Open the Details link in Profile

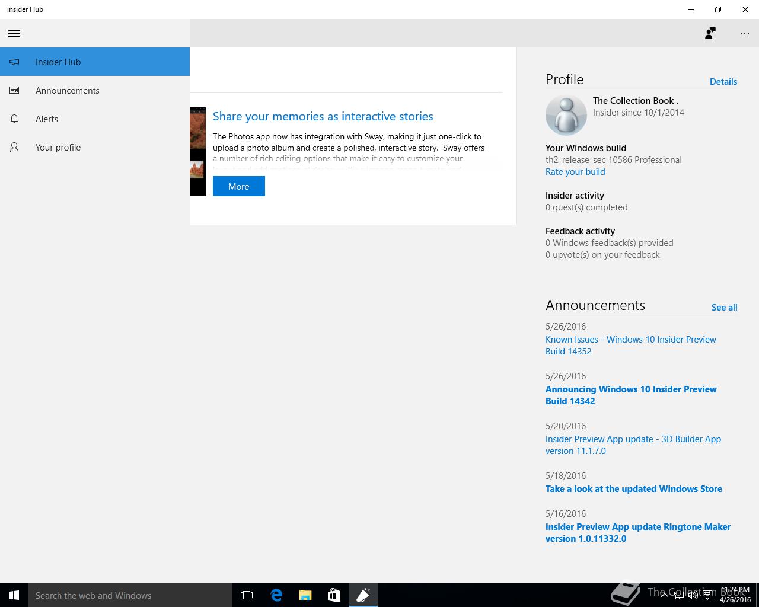click(723, 82)
